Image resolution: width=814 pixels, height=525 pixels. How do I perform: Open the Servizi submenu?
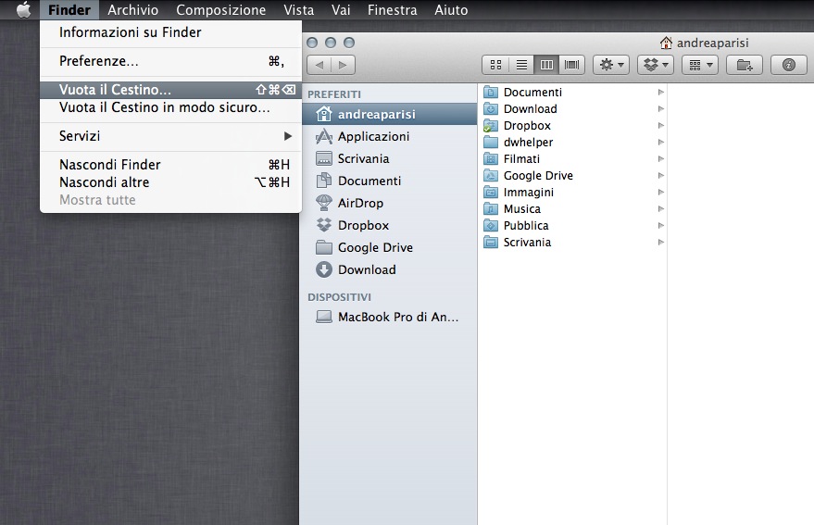tap(170, 136)
